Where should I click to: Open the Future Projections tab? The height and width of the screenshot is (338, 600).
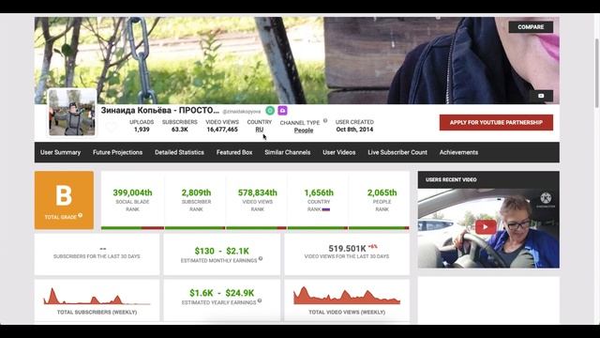(x=117, y=152)
